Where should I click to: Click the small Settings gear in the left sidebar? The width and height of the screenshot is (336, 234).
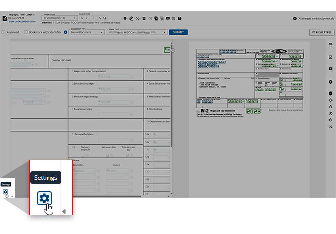coord(5,192)
